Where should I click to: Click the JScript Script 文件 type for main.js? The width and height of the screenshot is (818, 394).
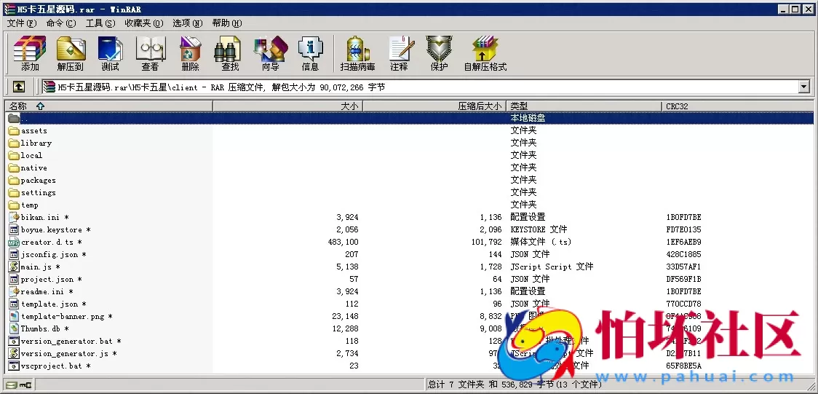tap(552, 267)
